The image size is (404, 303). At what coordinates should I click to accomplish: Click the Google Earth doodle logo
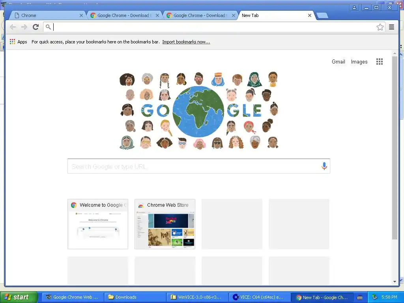(x=199, y=111)
